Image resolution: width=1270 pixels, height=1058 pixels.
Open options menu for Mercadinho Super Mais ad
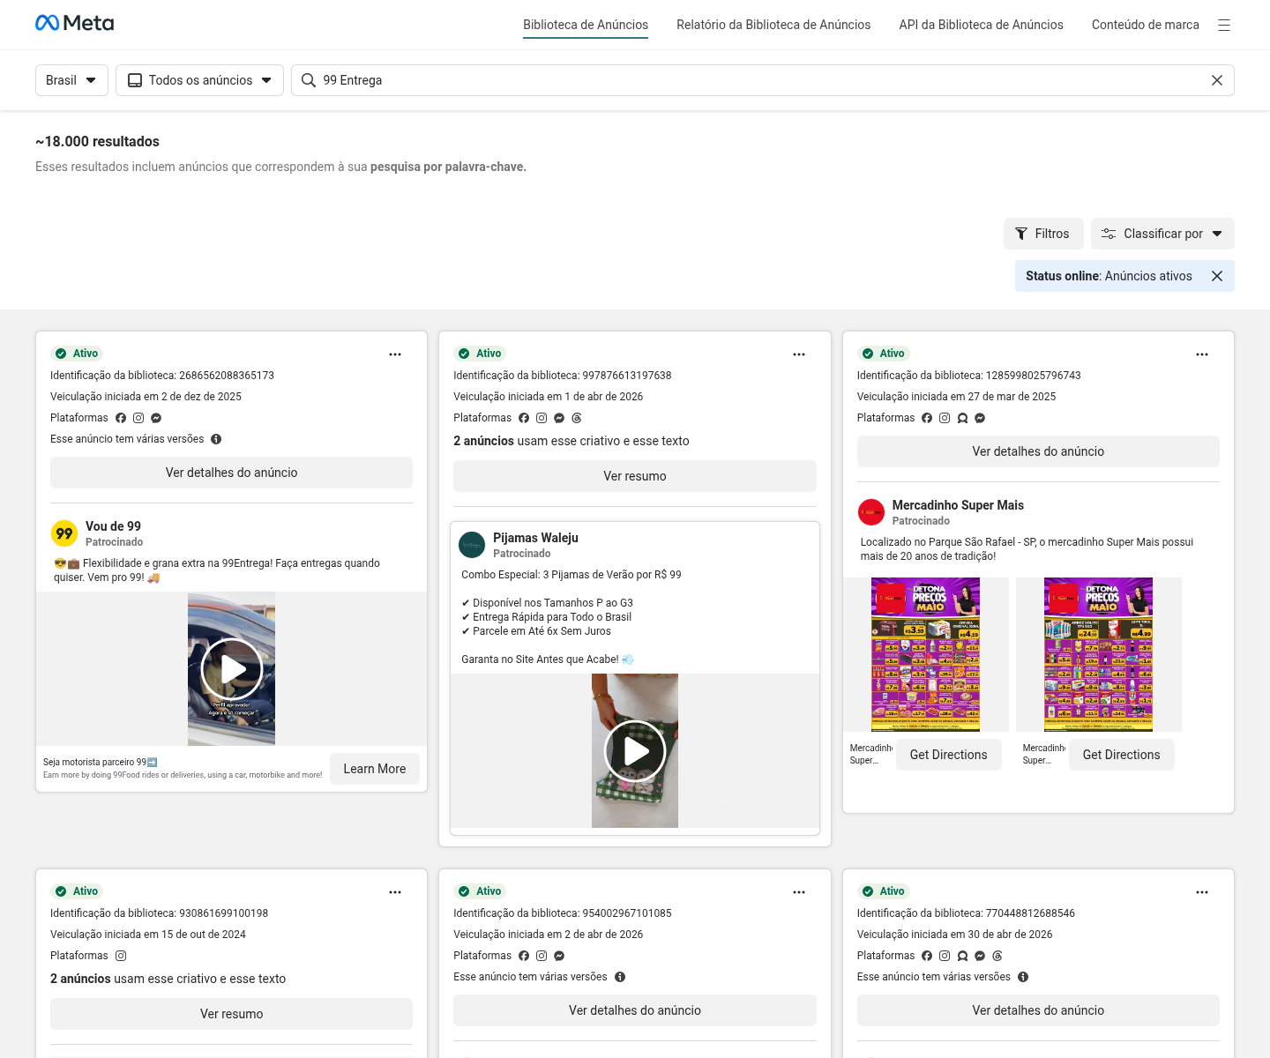[x=1202, y=354]
